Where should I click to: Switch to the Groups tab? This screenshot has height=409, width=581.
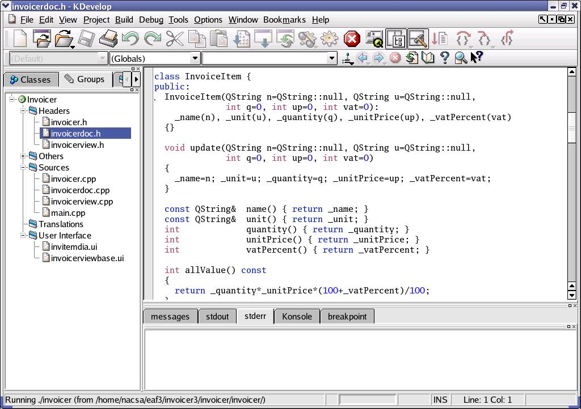[x=85, y=79]
